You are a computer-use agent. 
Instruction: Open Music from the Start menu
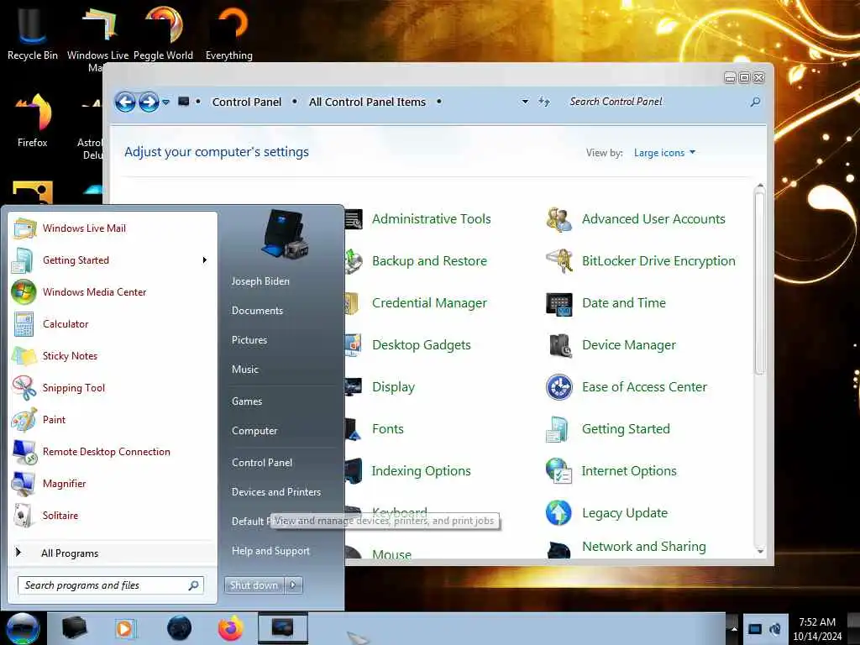click(245, 370)
